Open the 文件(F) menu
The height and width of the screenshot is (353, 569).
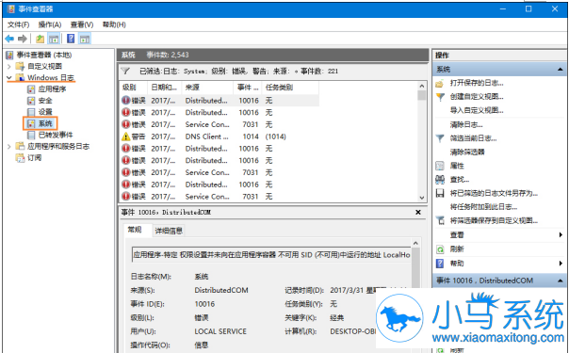(x=18, y=24)
